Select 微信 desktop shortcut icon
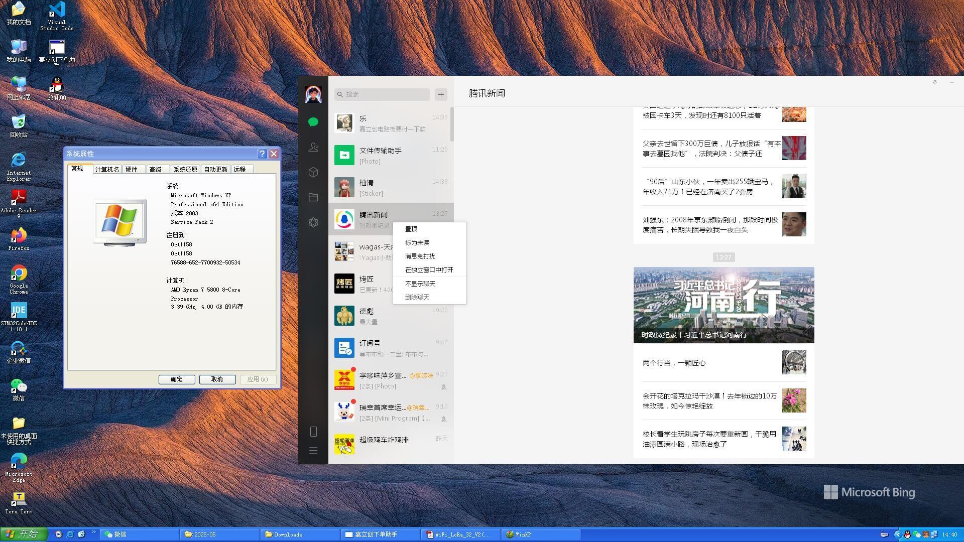This screenshot has width=964, height=542. click(x=19, y=389)
